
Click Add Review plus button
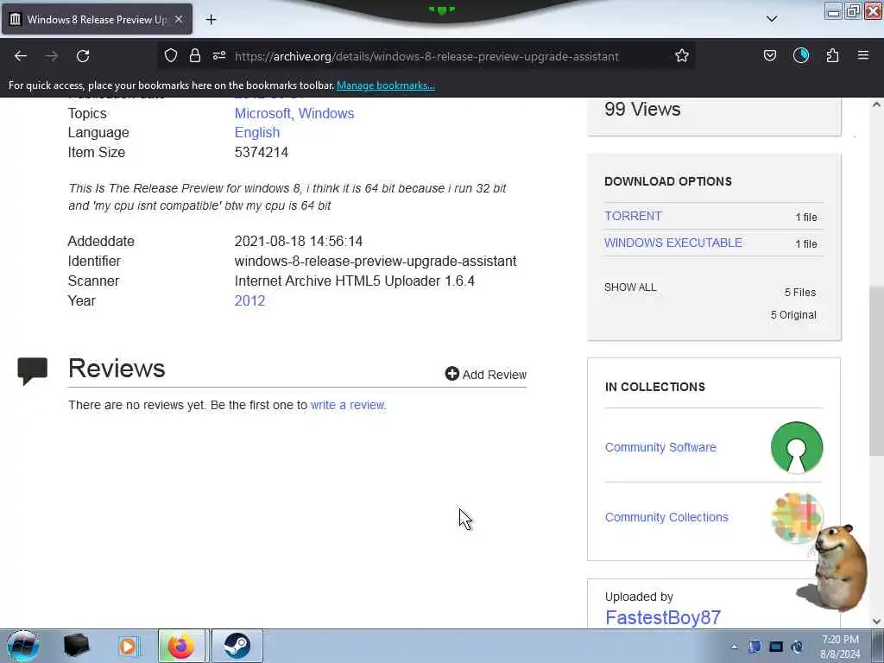point(485,375)
